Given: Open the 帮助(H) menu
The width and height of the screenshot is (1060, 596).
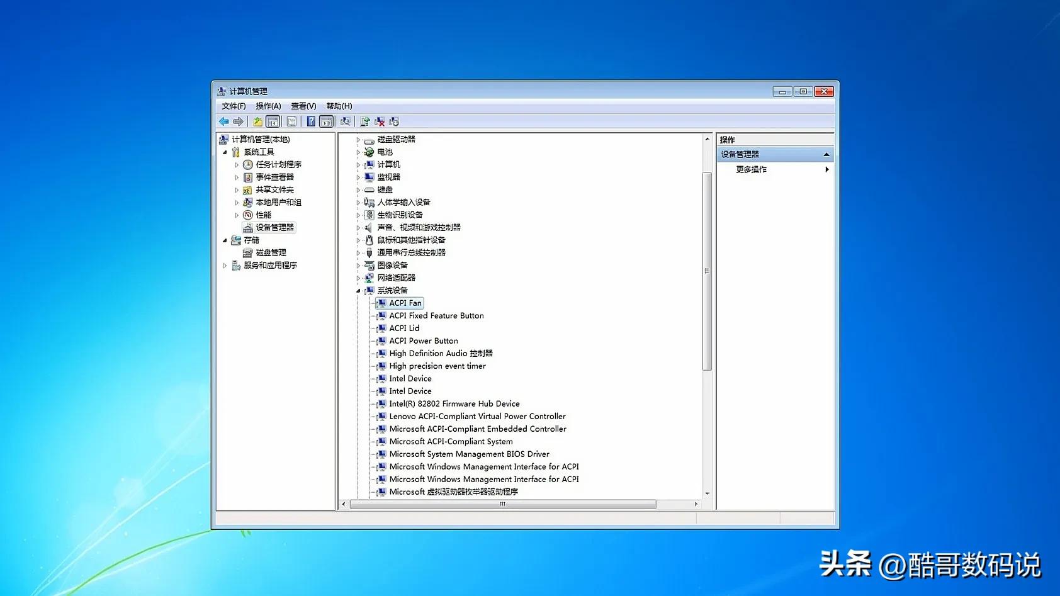Looking at the screenshot, I should coord(339,106).
